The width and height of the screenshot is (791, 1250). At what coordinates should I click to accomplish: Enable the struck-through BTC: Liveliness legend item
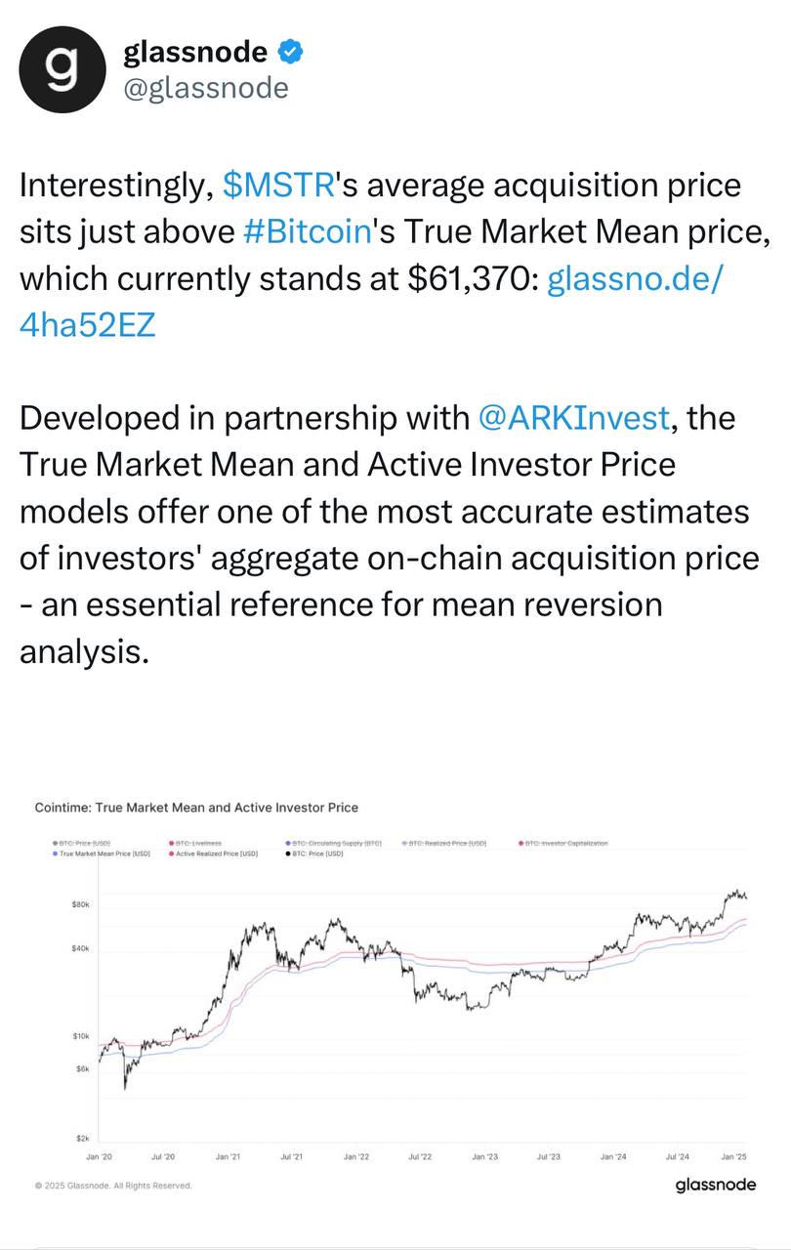click(x=195, y=842)
